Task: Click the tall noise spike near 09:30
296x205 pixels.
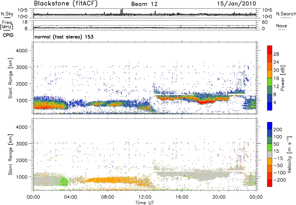Action: [x=122, y=12]
